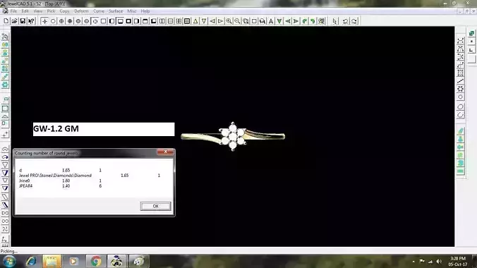
Task: Click the GW-1.2 GM label text
Action: click(x=56, y=128)
